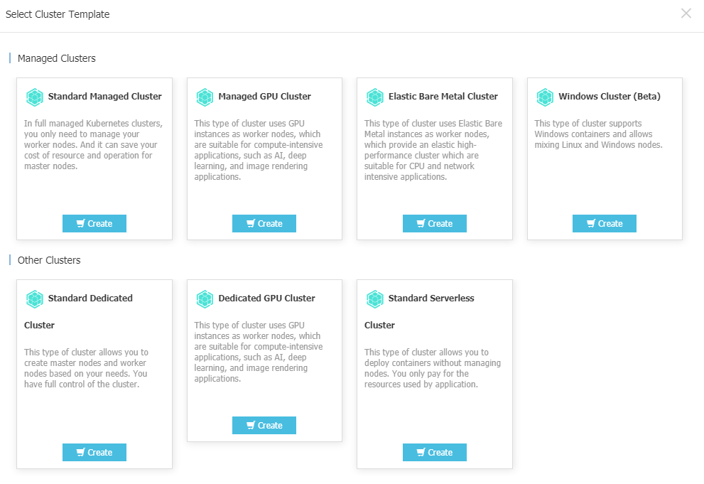The height and width of the screenshot is (484, 704).
Task: Select the Elastic Bare Metal Cluster title
Action: tap(443, 97)
